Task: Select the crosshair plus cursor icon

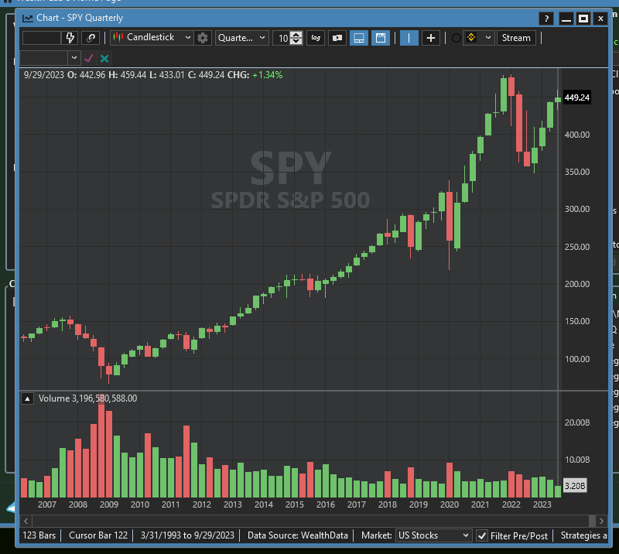Action: [431, 38]
